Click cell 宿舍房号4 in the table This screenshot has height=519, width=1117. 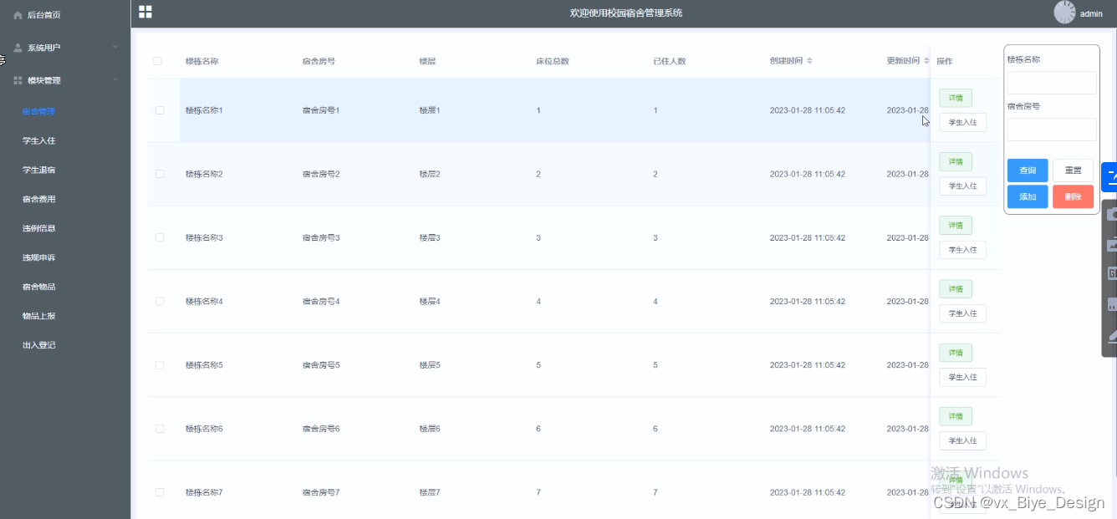[321, 301]
